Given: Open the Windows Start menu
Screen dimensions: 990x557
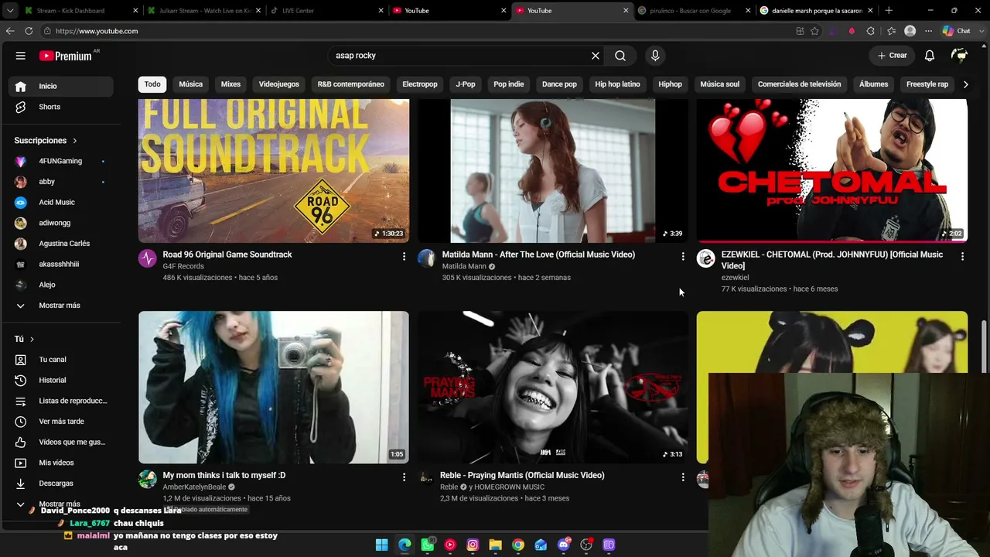Looking at the screenshot, I should click(x=382, y=545).
